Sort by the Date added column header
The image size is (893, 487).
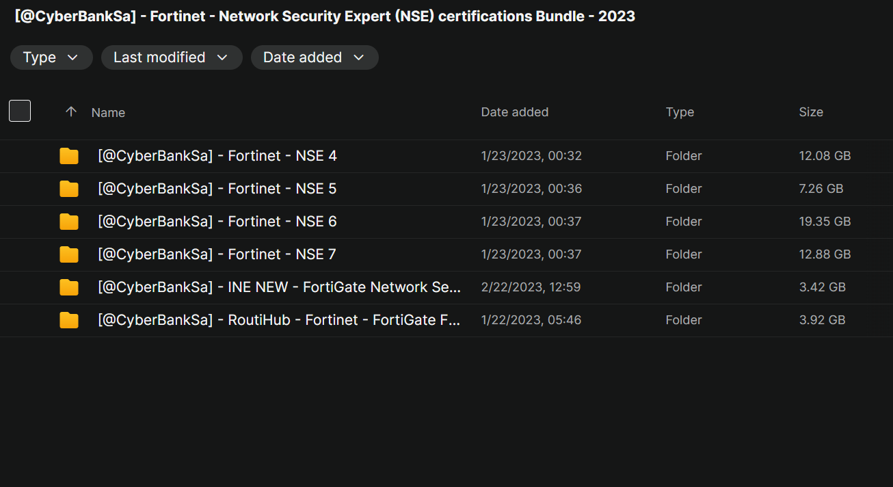pyautogui.click(x=514, y=112)
